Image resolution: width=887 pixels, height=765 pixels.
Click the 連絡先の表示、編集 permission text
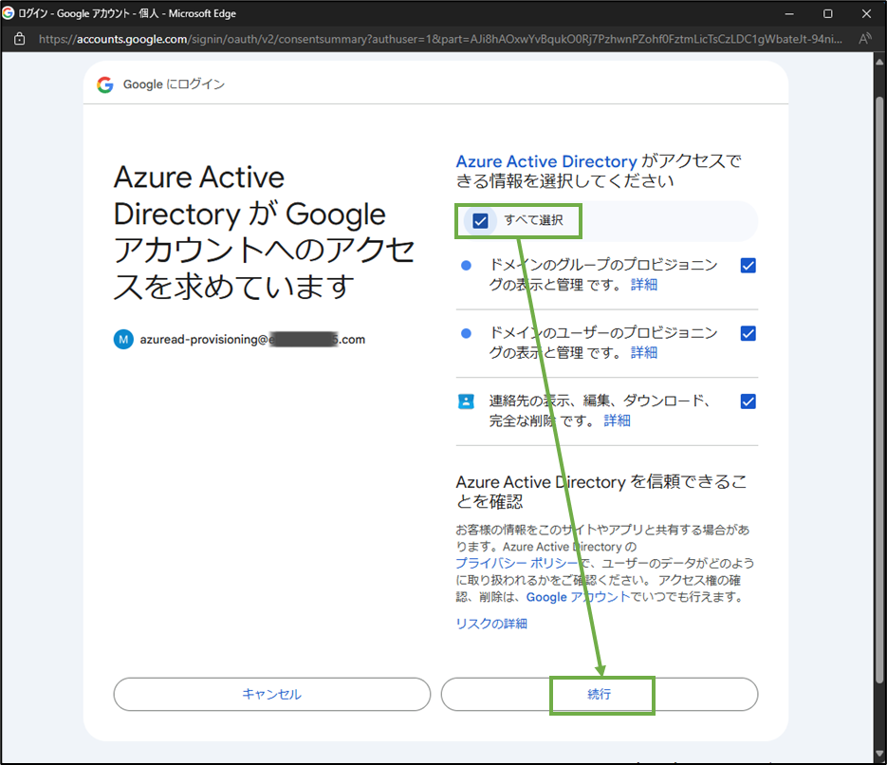[x=600, y=410]
